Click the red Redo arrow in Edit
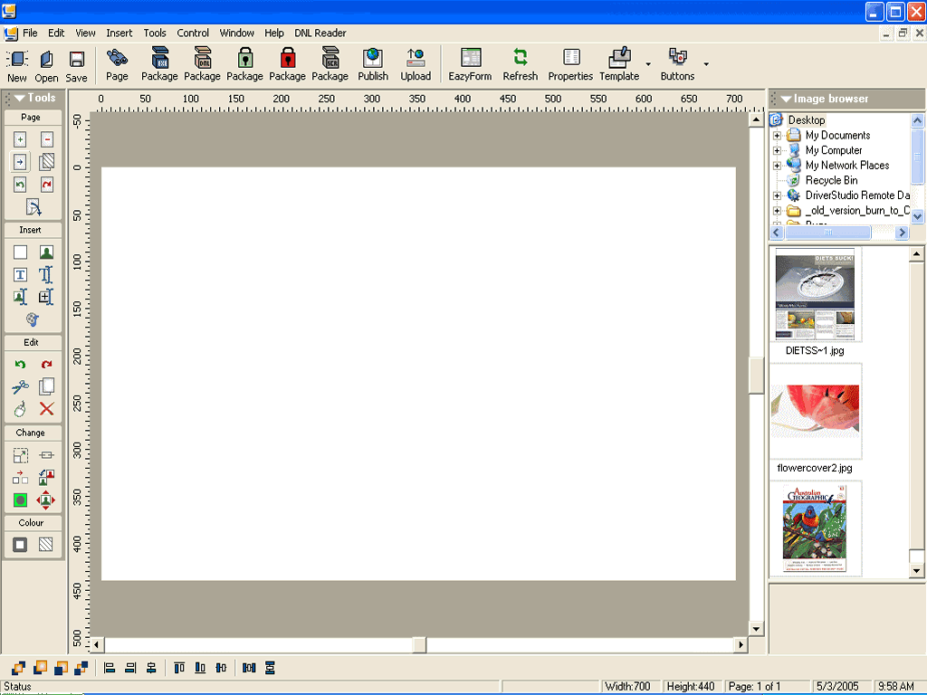This screenshot has width=927, height=695. point(46,365)
